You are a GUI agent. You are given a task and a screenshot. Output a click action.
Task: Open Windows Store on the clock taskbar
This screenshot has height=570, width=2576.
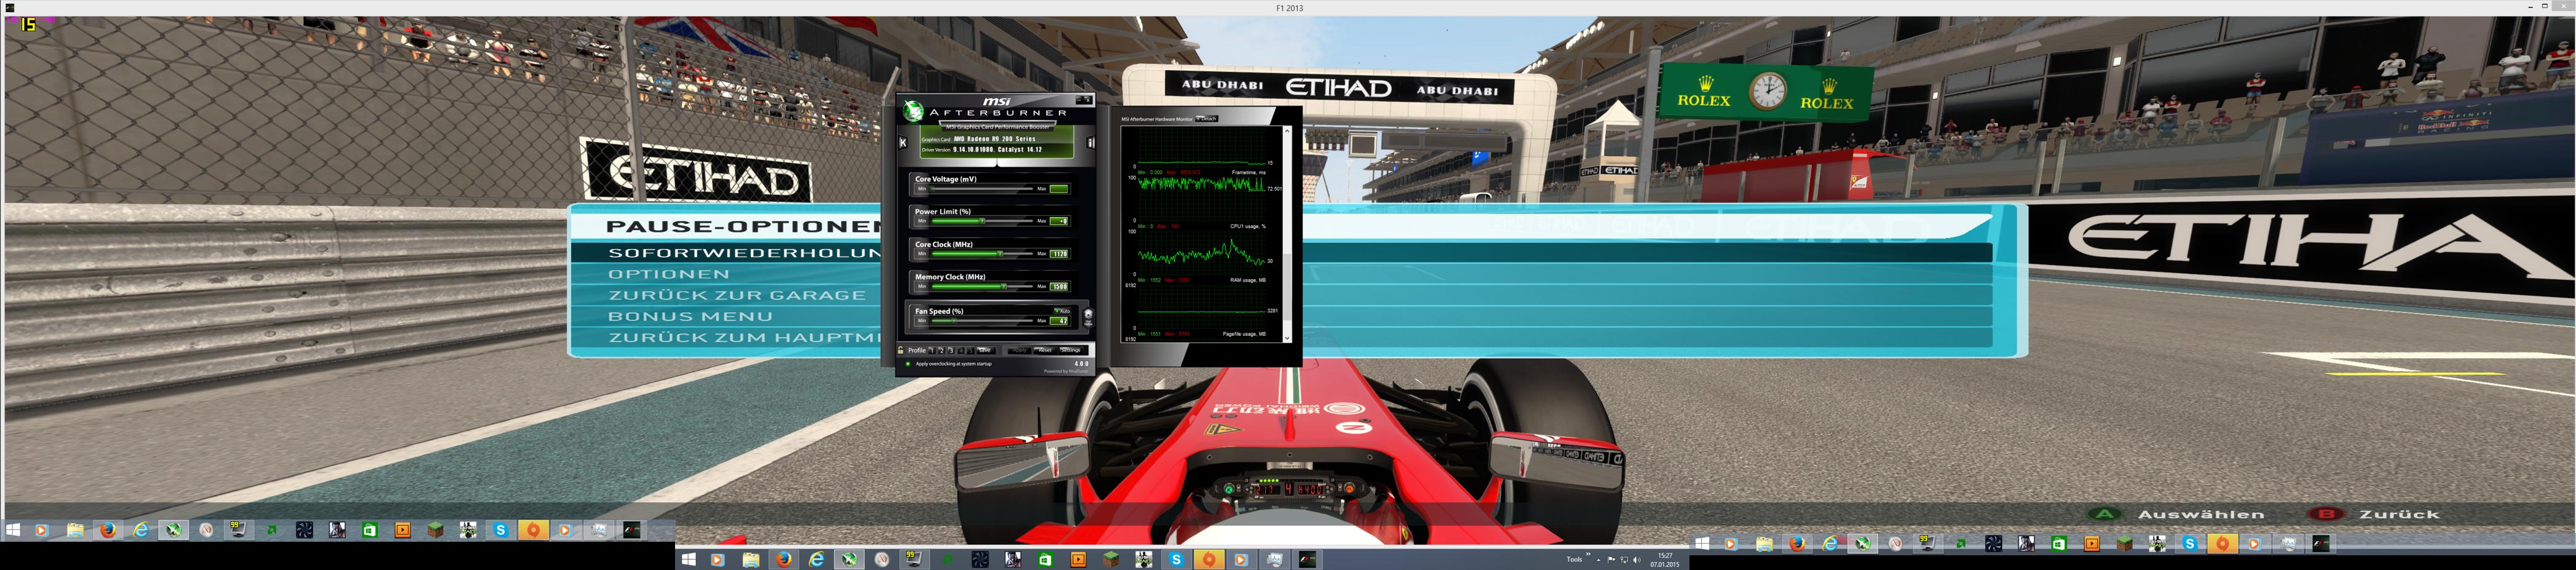click(x=1045, y=560)
